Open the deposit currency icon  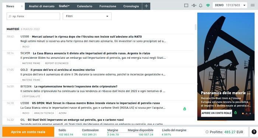click(x=194, y=6)
